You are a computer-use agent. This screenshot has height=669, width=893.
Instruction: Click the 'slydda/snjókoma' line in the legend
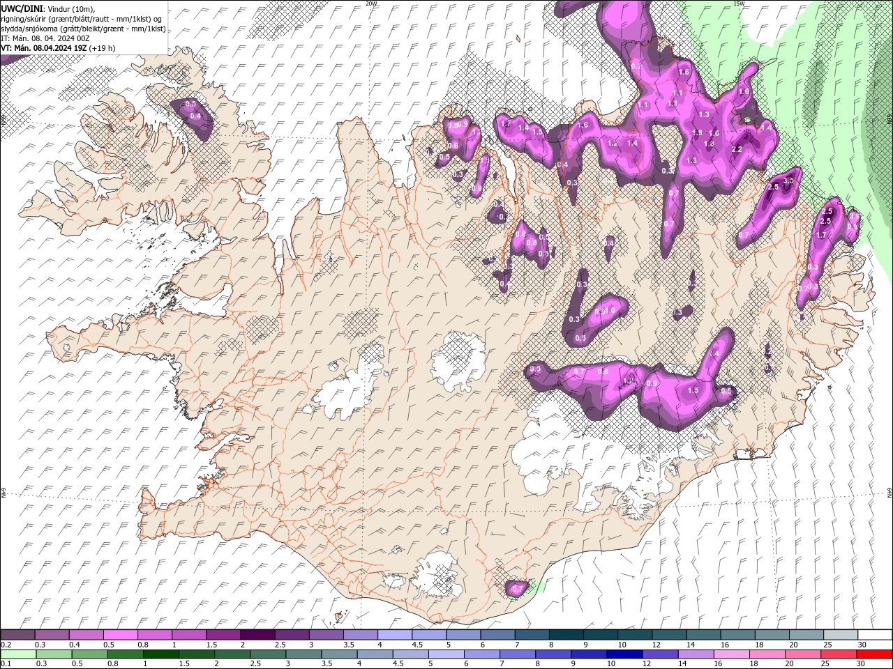click(83, 29)
